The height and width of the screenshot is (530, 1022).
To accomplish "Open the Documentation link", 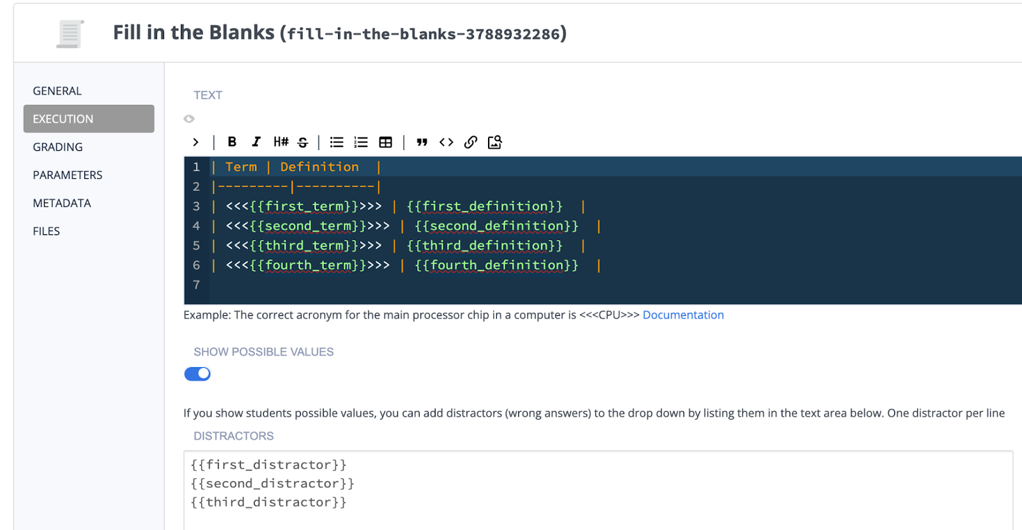I will 683,315.
